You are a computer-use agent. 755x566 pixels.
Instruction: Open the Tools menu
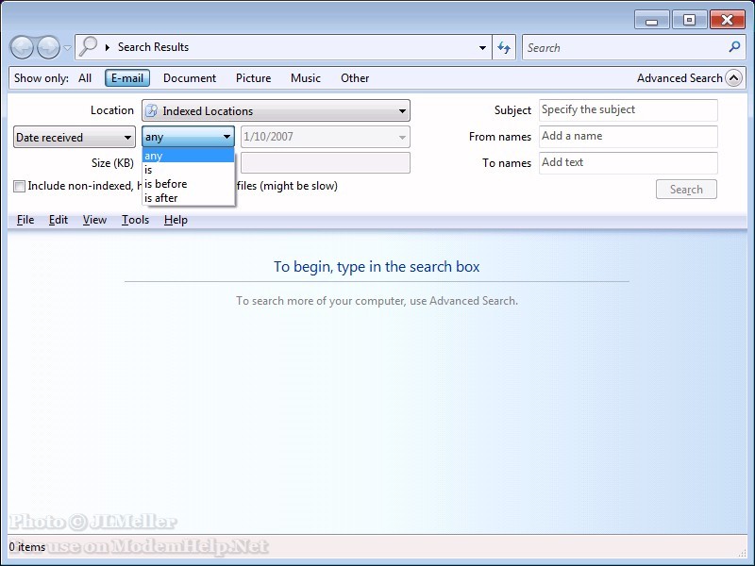[x=135, y=220]
